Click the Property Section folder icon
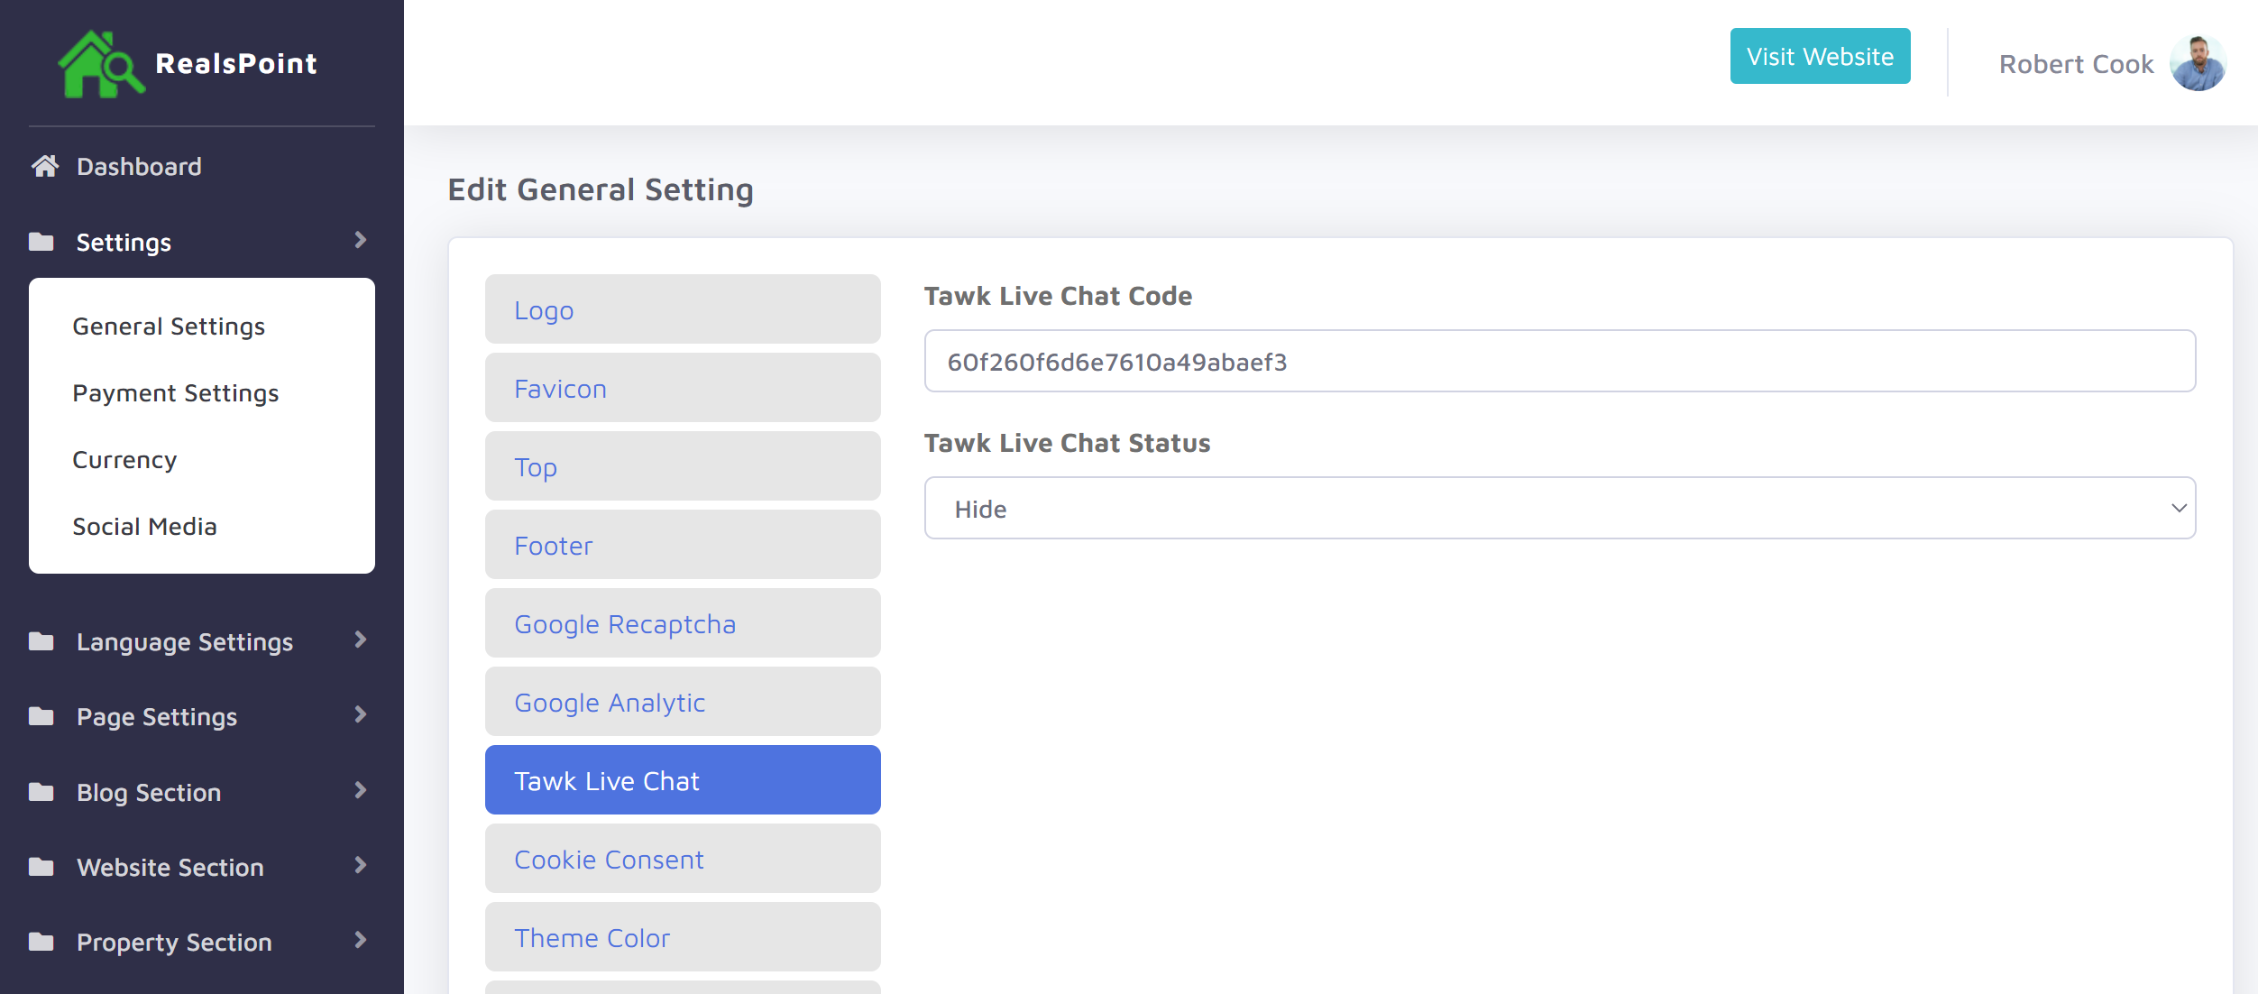 (x=41, y=942)
